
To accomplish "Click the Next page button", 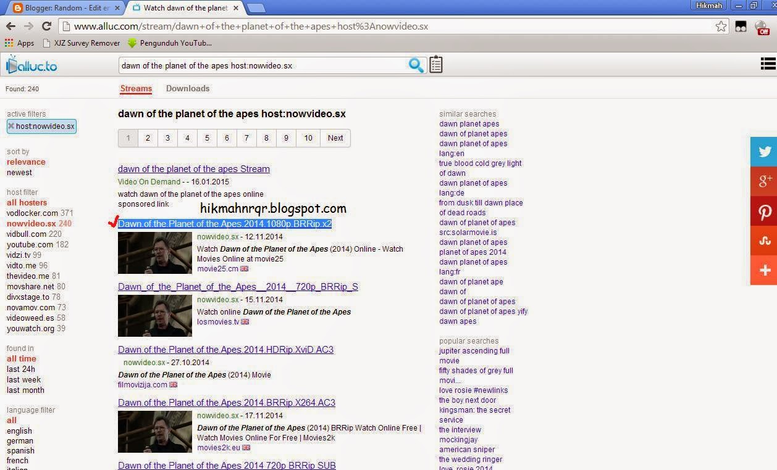I will click(x=335, y=138).
